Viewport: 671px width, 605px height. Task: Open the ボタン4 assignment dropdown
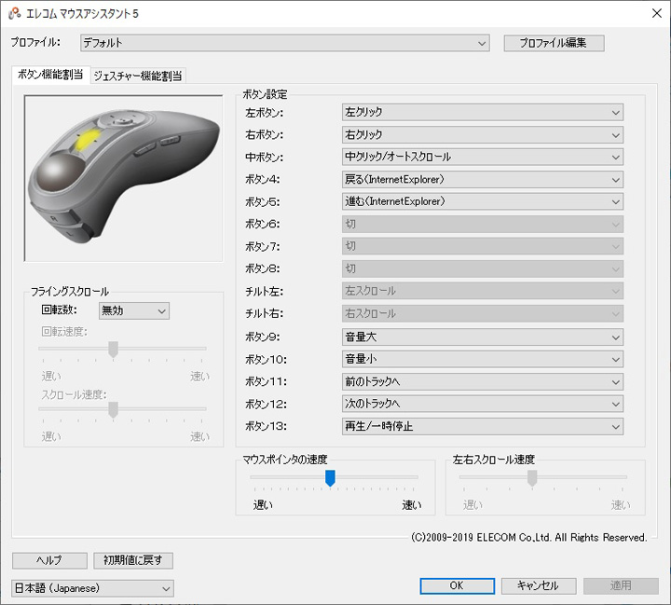coord(482,179)
